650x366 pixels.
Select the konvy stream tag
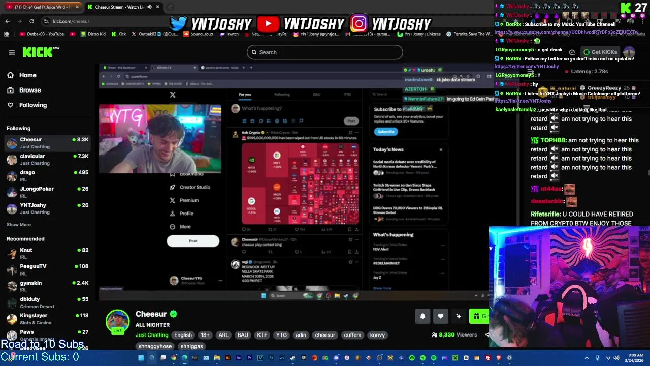tap(377, 335)
